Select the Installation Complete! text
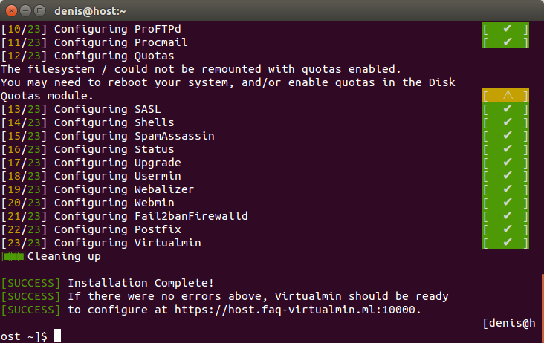The height and width of the screenshot is (343, 544). tap(140, 283)
